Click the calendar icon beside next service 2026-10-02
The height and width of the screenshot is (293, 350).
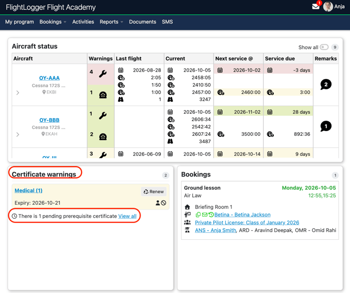220,70
